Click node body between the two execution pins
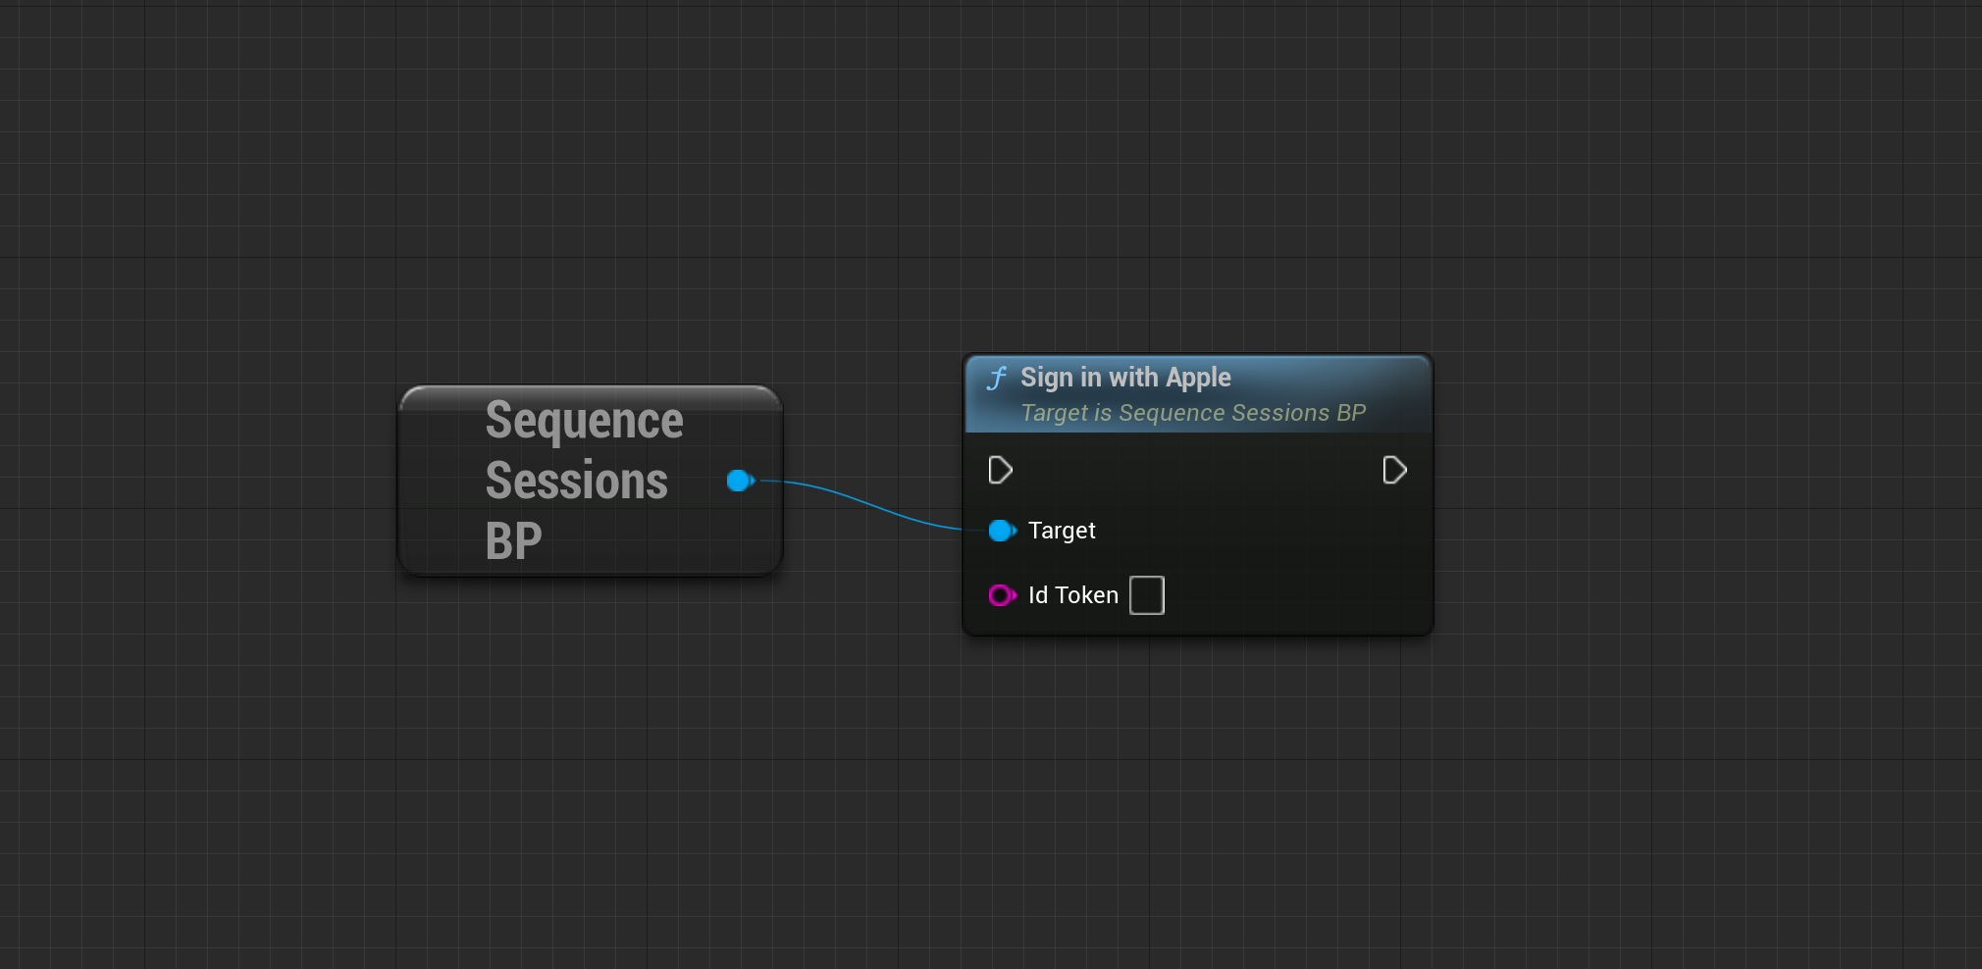This screenshot has height=969, width=1982. 1197,471
